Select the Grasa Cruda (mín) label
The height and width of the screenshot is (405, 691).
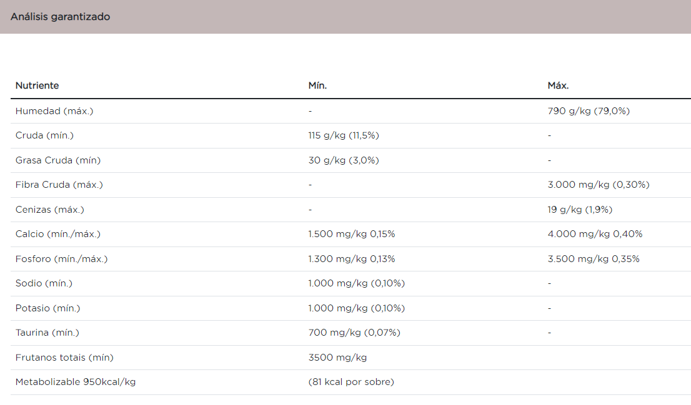[x=58, y=160]
